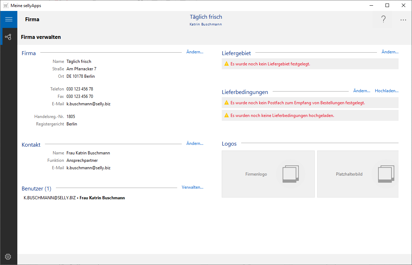Click the Täglich frisch header title

pos(206,17)
